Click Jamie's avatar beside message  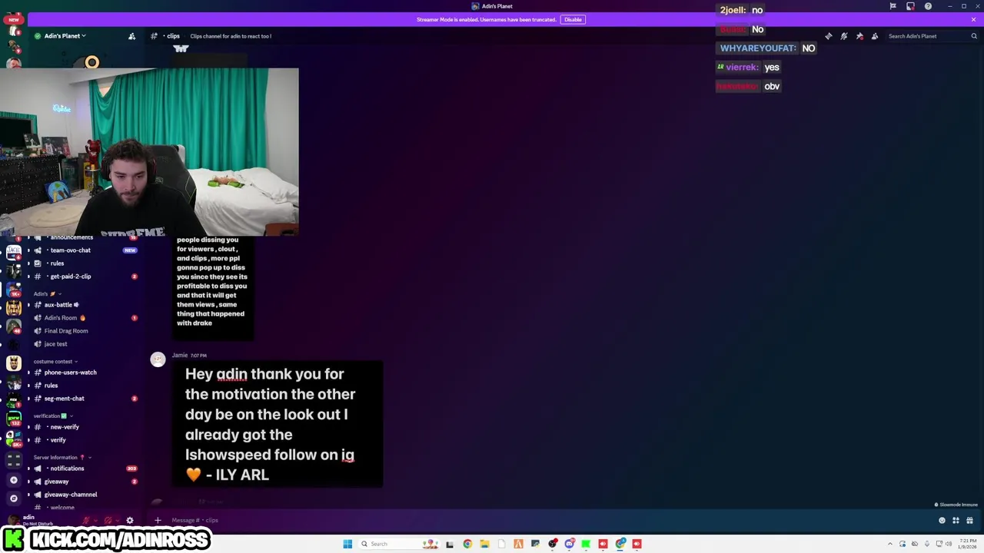[158, 359]
